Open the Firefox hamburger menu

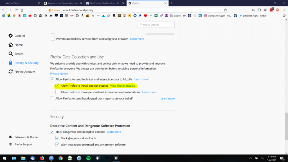pos(284,10)
